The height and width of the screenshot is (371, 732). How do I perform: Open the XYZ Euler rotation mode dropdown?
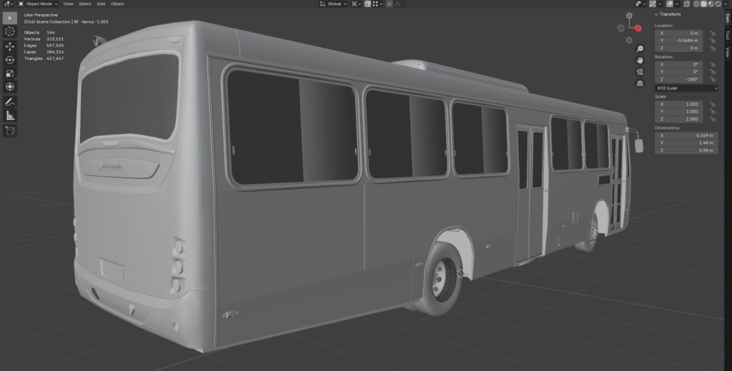pos(686,88)
